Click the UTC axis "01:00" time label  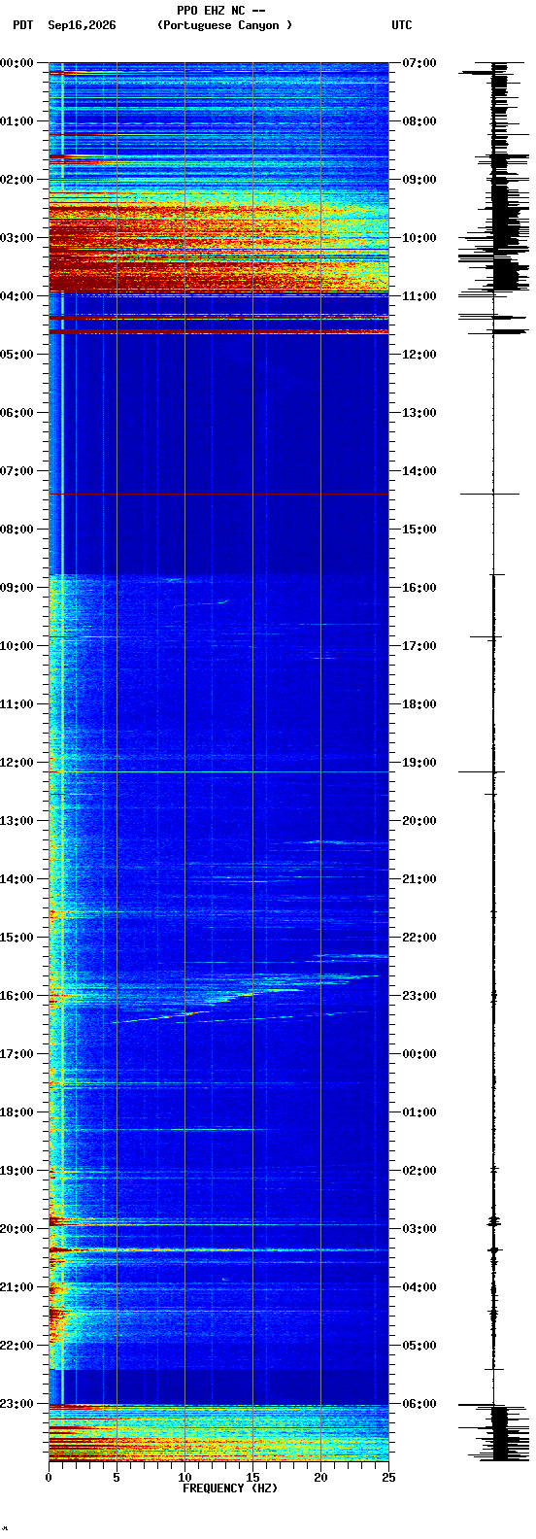tap(419, 1112)
